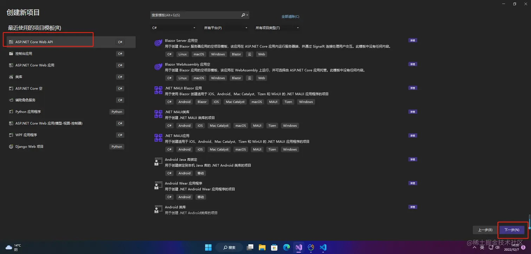531x254 pixels.
Task: Toggle the Linux tag under Blazor Server 应用空
Action: click(182, 54)
